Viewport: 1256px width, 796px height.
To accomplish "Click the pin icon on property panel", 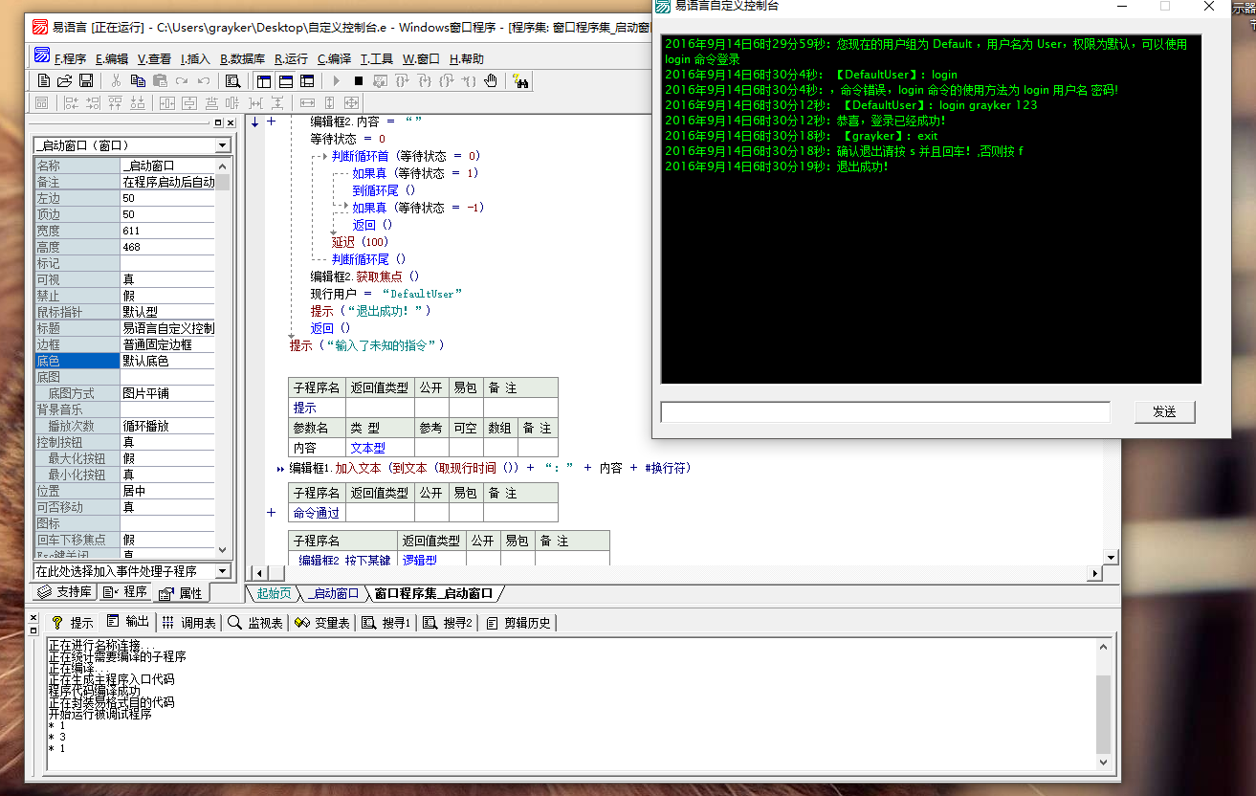I will (217, 123).
